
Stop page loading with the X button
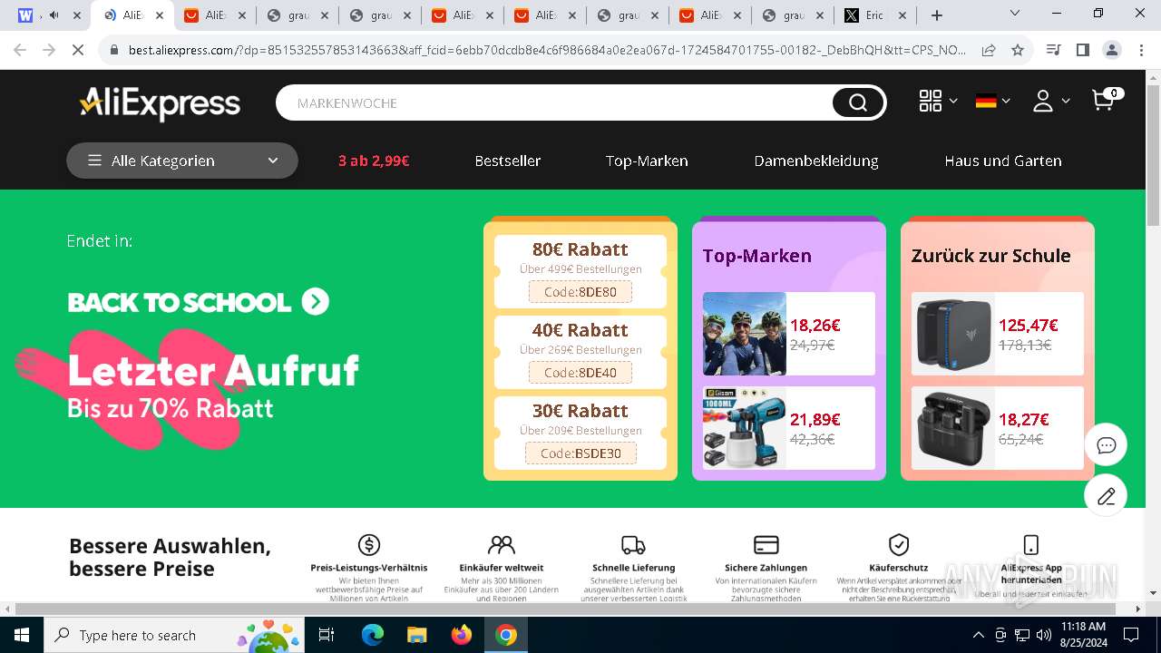78,50
